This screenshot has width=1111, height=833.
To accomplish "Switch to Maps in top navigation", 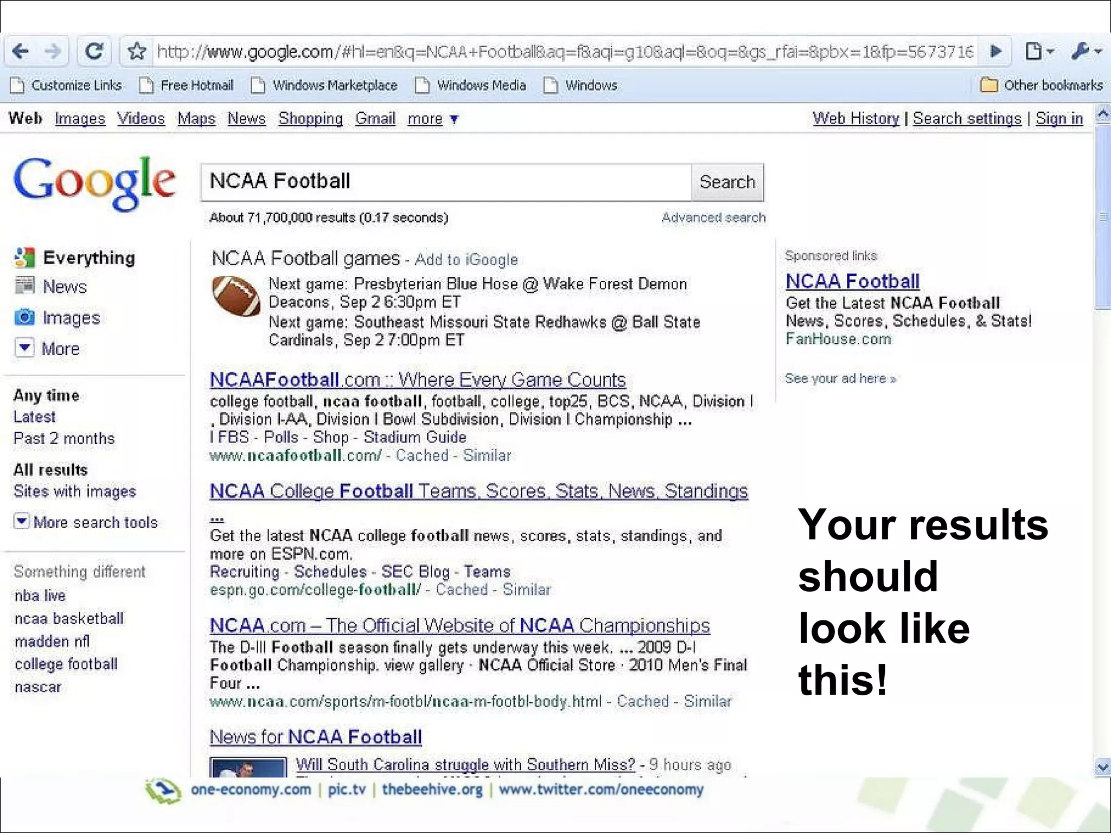I will [196, 118].
